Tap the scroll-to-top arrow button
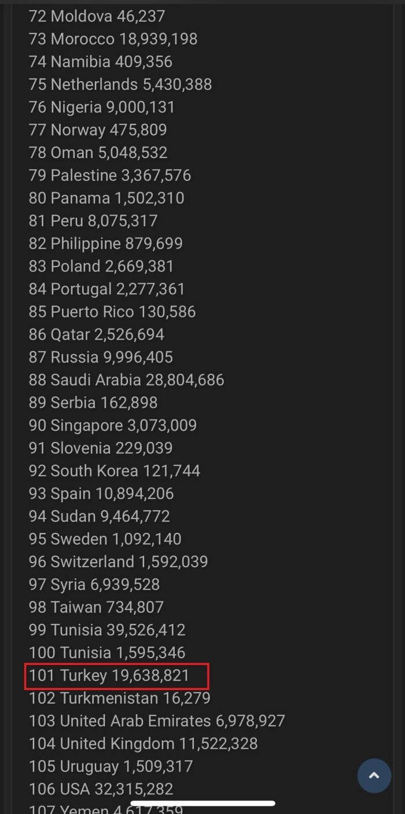405x814 pixels. pyautogui.click(x=374, y=775)
